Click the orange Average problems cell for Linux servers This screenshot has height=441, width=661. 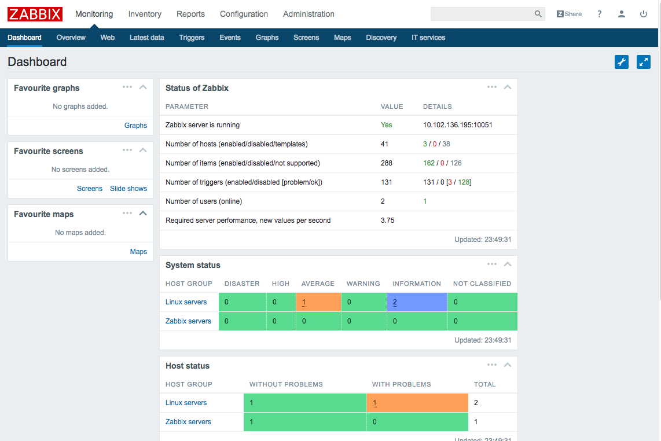tap(318, 302)
